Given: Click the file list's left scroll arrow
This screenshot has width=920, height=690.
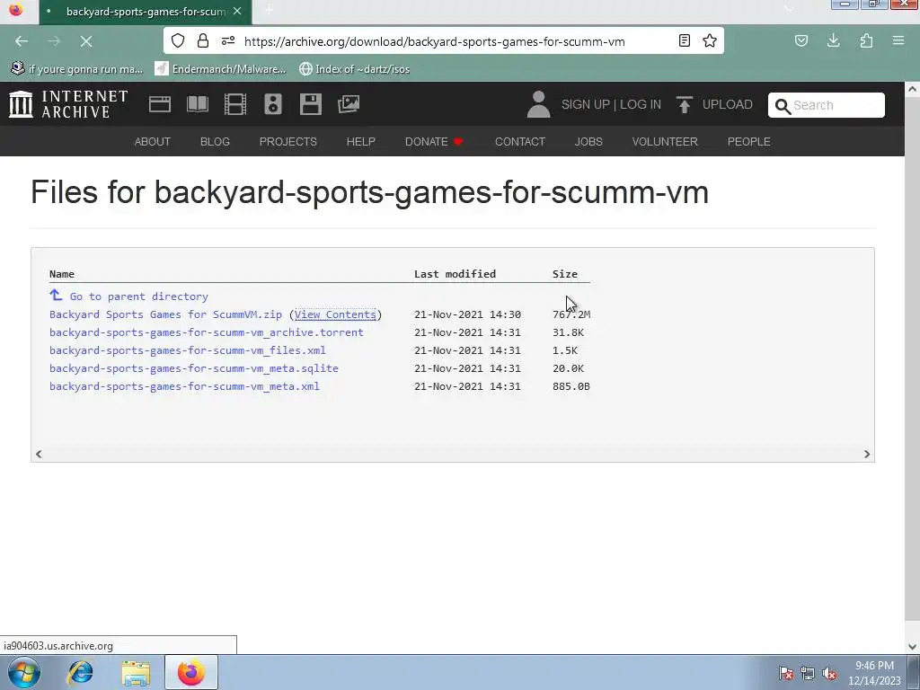Looking at the screenshot, I should (39, 454).
